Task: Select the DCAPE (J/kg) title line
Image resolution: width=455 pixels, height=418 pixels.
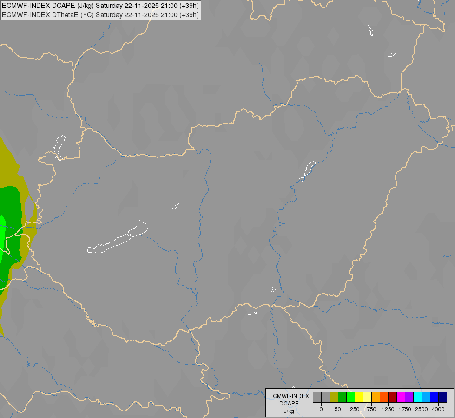Action: pos(100,6)
